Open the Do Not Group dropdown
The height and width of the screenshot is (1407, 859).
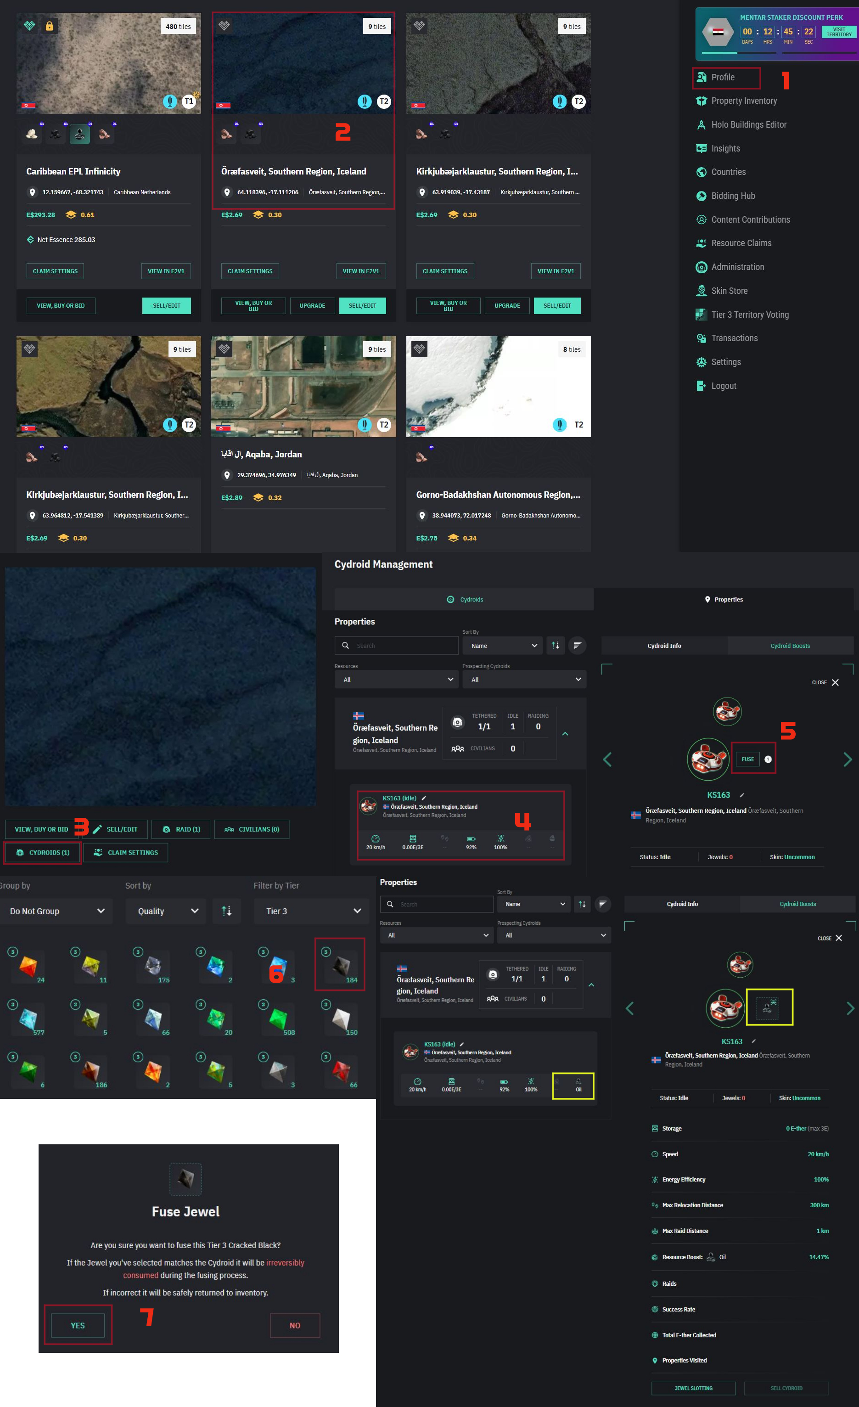pos(56,911)
